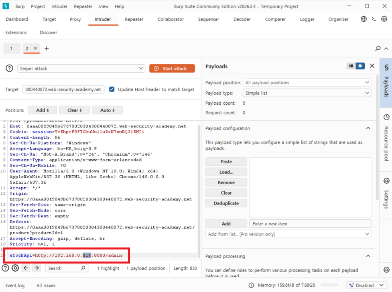Focus the Target host input field
Viewport: 392px width, 292px height.
[63, 89]
